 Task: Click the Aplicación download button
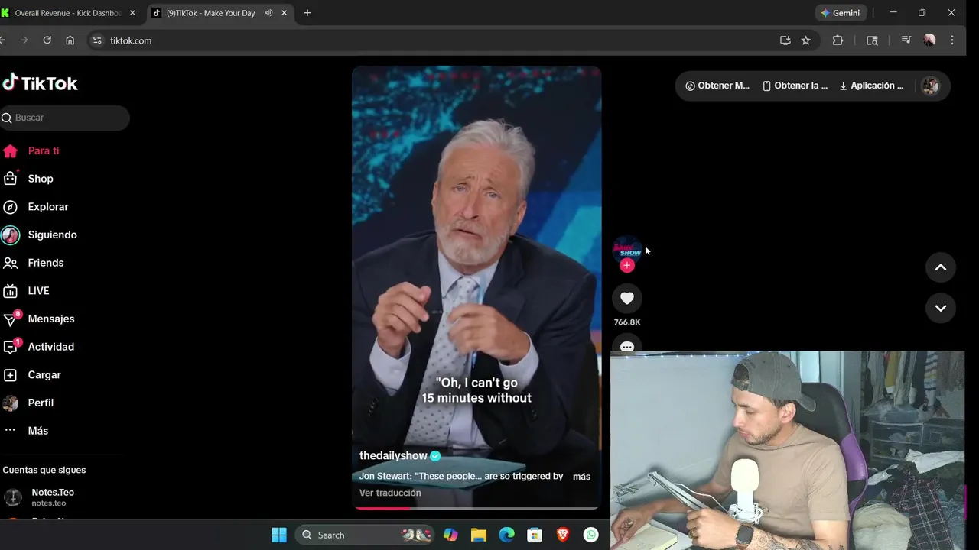pyautogui.click(x=871, y=86)
